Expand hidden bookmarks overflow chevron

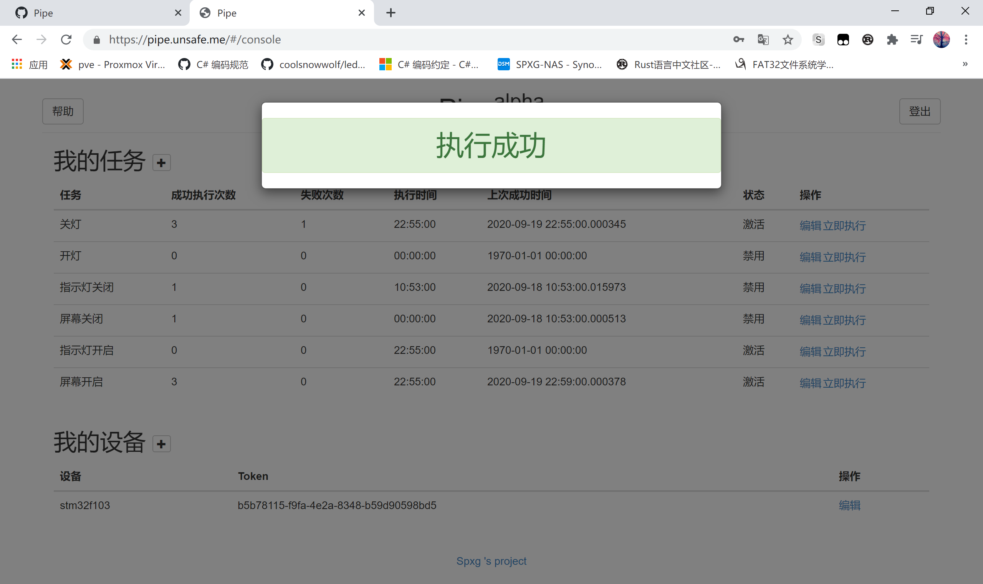click(965, 64)
